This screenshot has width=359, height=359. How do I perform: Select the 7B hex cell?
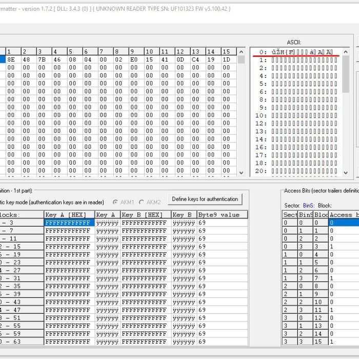[x=44, y=59]
